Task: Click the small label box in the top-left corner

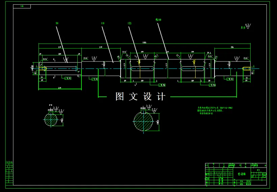Action: pos(22,6)
